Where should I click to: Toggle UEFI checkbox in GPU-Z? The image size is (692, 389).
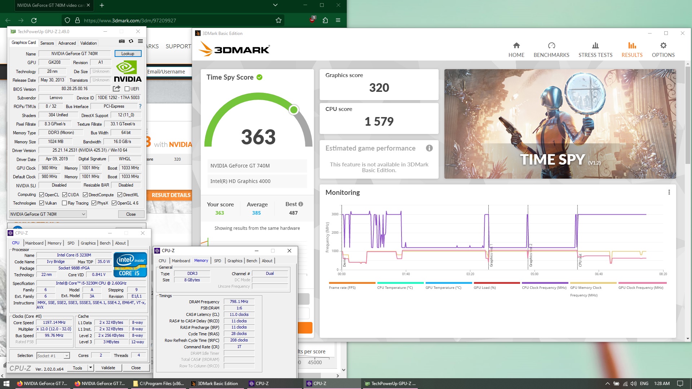(127, 89)
